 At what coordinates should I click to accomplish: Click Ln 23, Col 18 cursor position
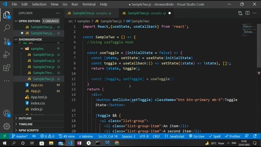(x=108, y=136)
